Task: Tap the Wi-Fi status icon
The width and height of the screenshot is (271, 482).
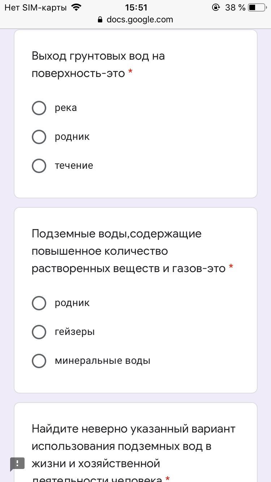Action: coord(76,7)
